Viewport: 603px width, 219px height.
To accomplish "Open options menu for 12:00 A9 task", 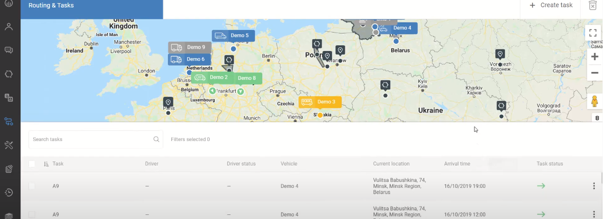I will click(594, 214).
